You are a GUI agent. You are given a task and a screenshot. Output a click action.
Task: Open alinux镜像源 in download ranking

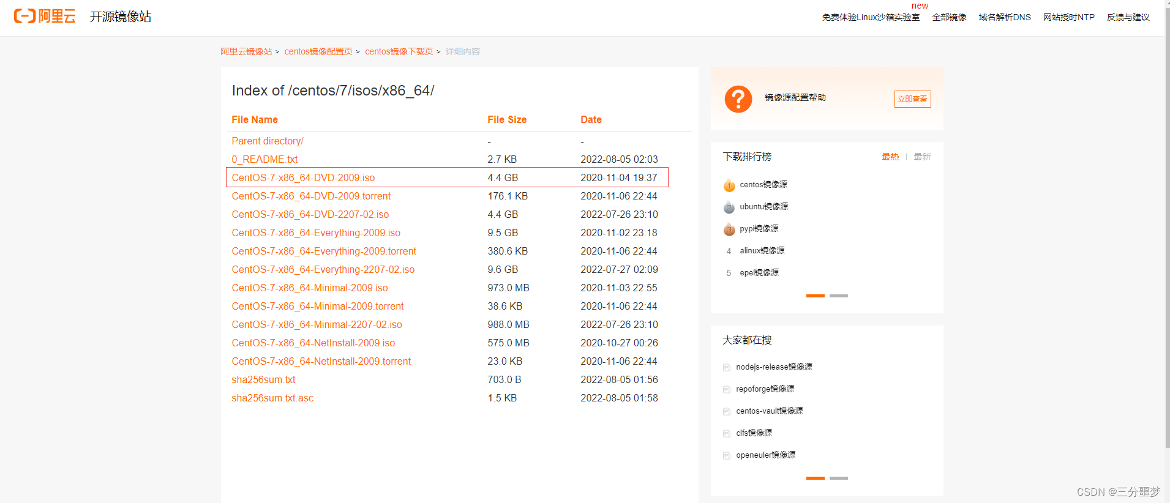pos(762,250)
